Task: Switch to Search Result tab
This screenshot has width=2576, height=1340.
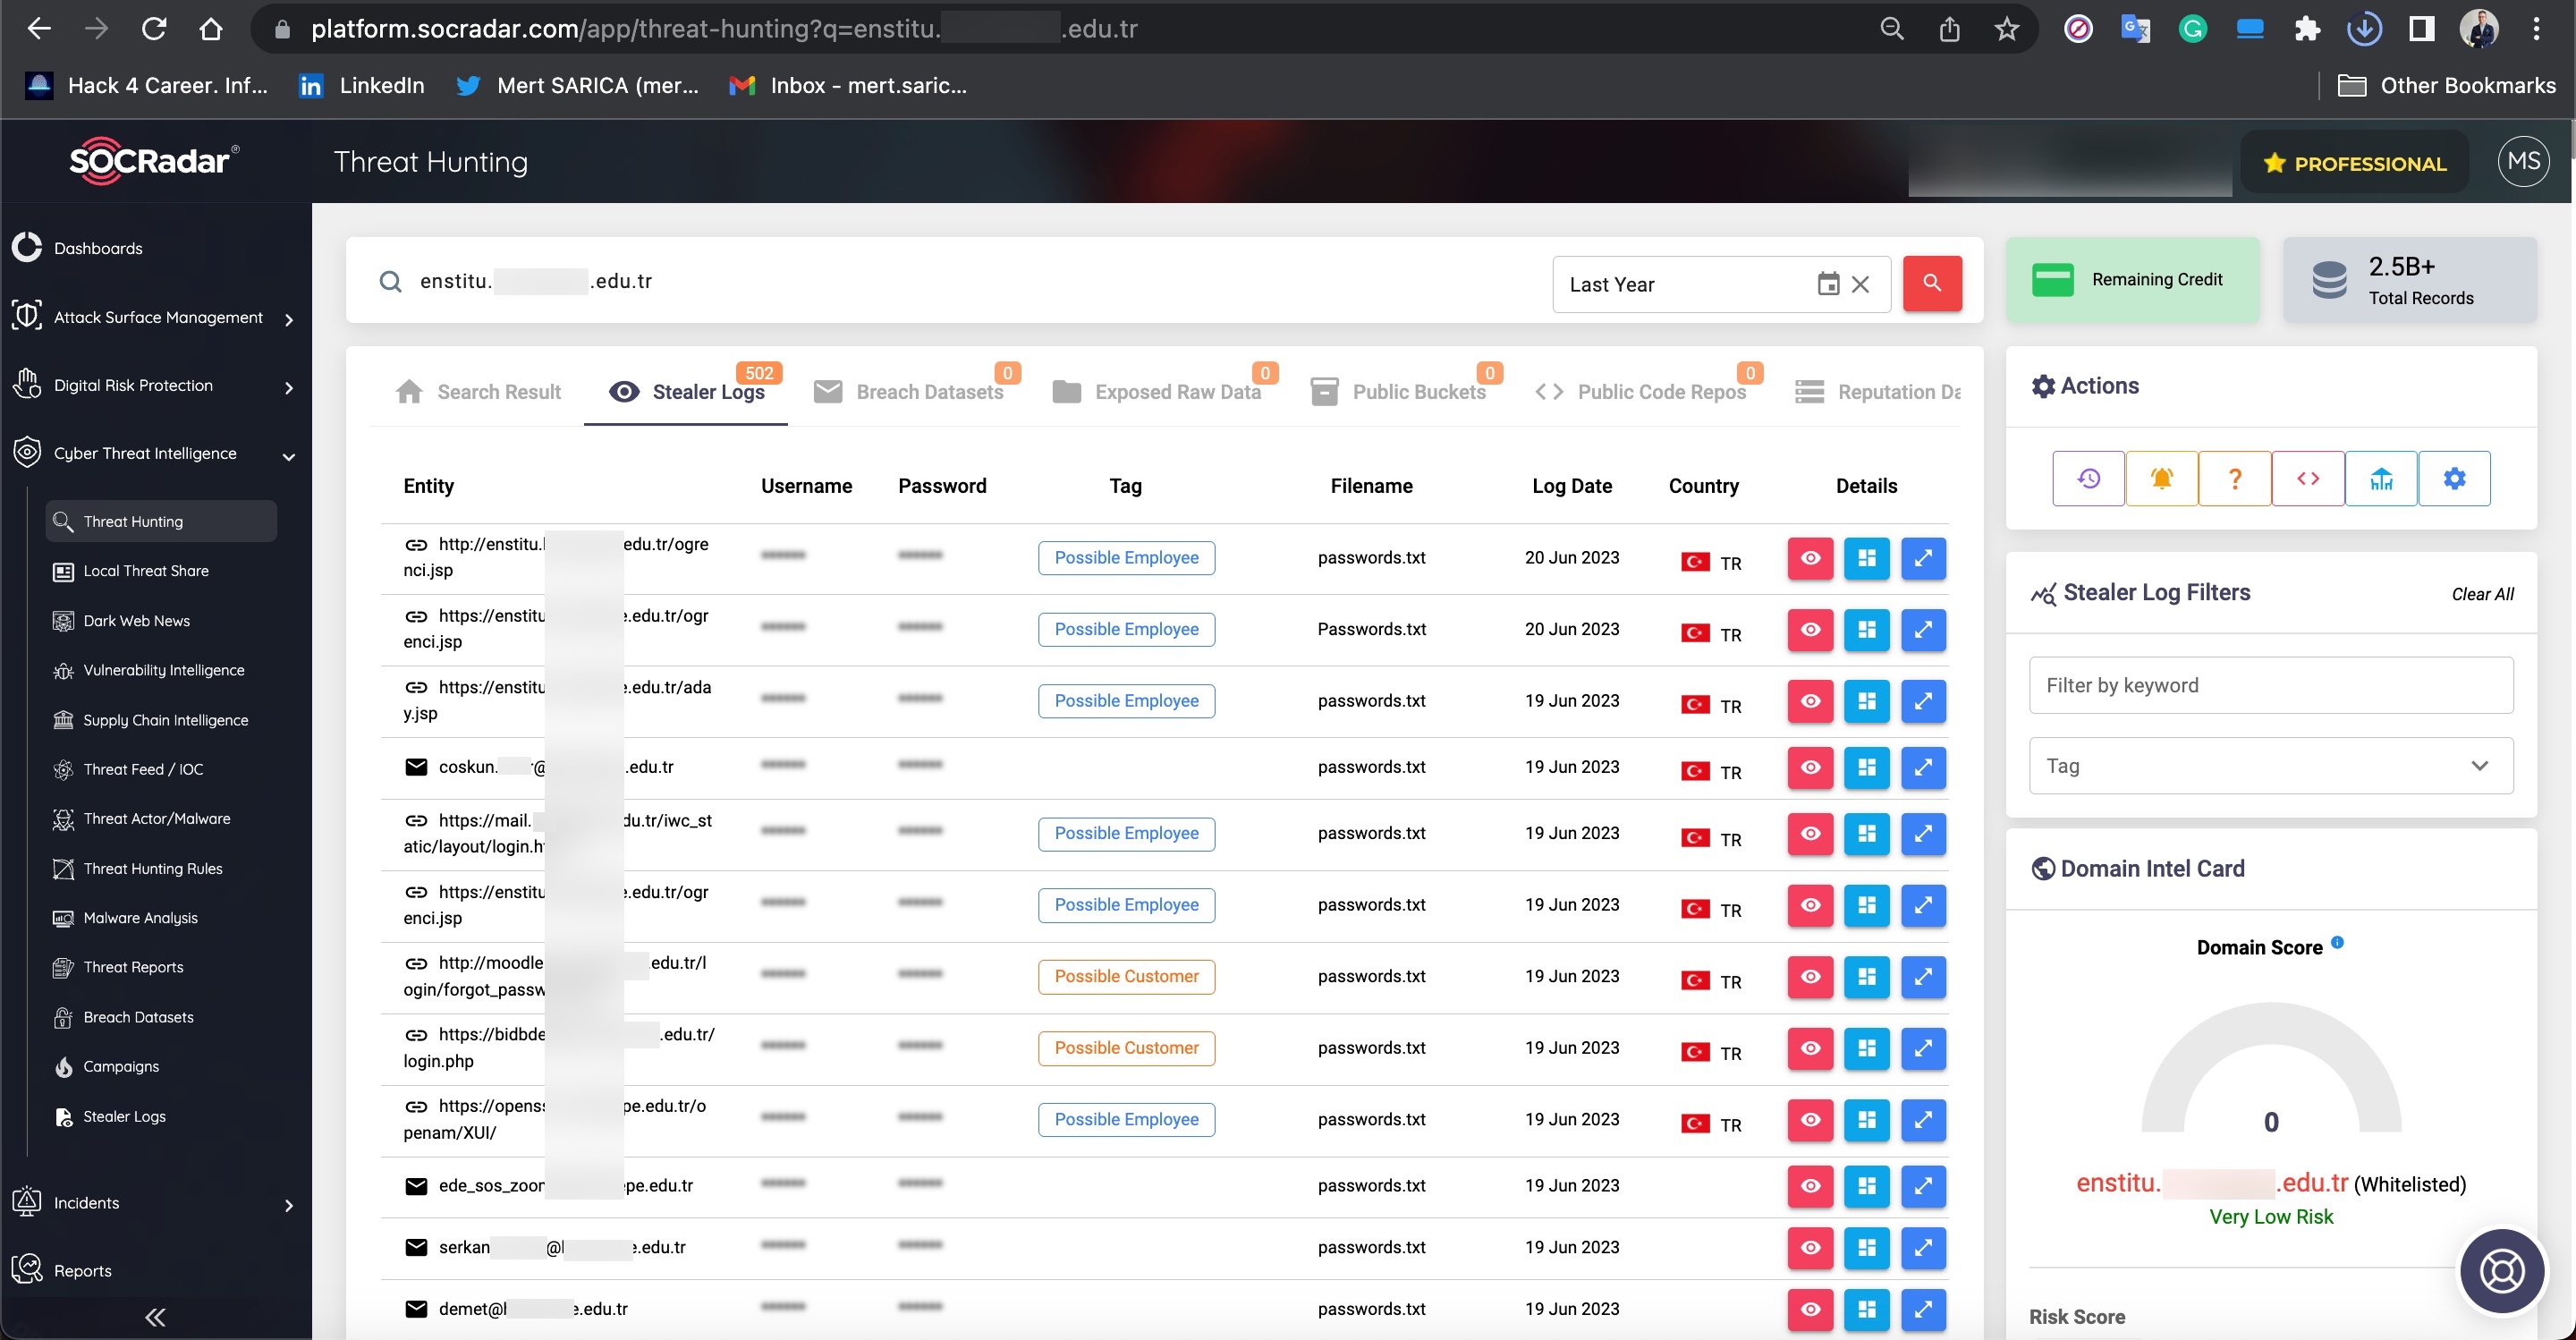Action: 478,392
